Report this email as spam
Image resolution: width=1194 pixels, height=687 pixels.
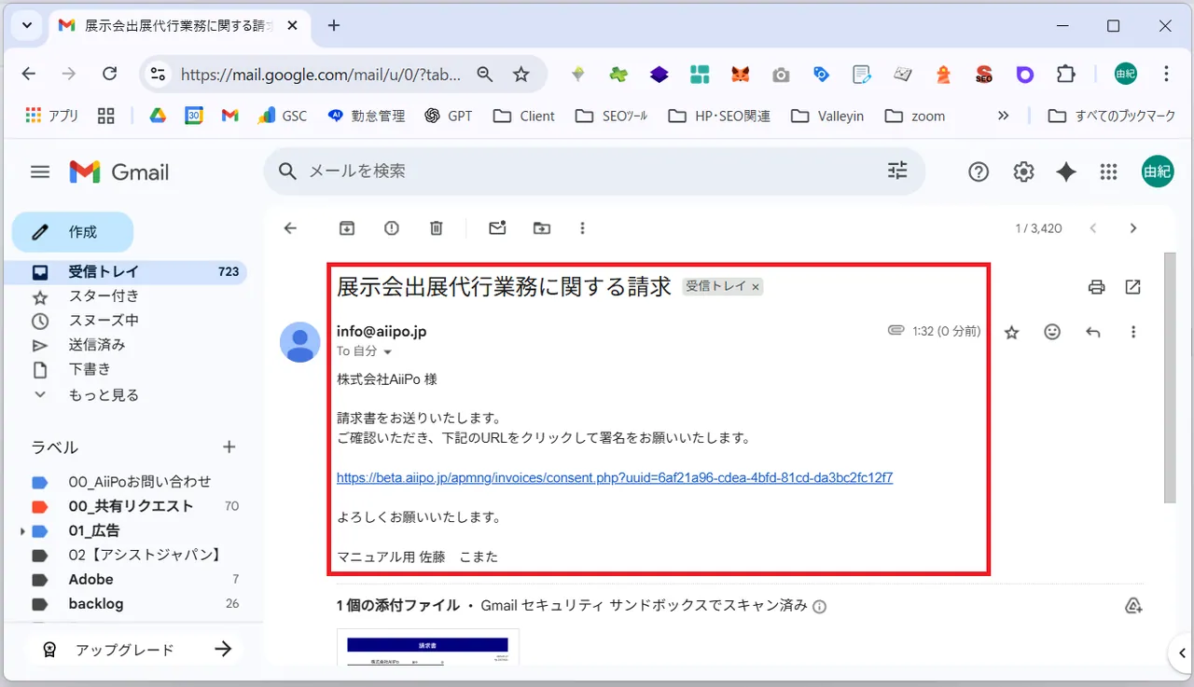(x=392, y=228)
